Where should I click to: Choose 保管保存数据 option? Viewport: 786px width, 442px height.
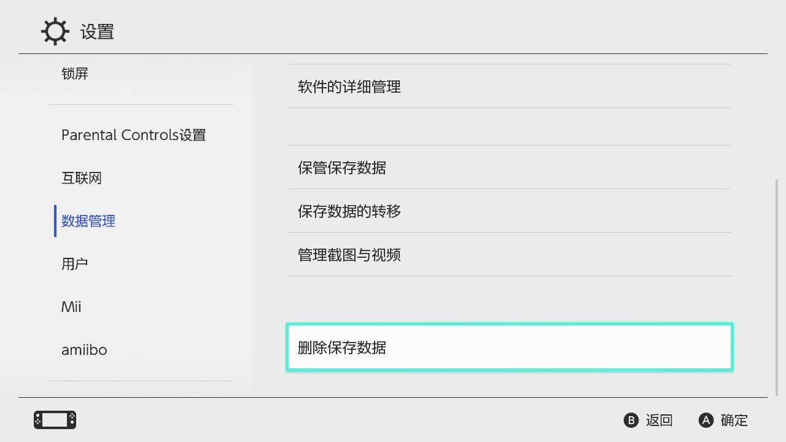click(x=342, y=168)
